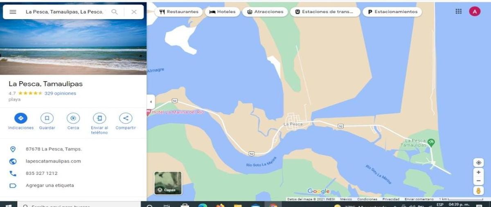Open the account avatar labeled A
The width and height of the screenshot is (491, 207).
pyautogui.click(x=475, y=11)
